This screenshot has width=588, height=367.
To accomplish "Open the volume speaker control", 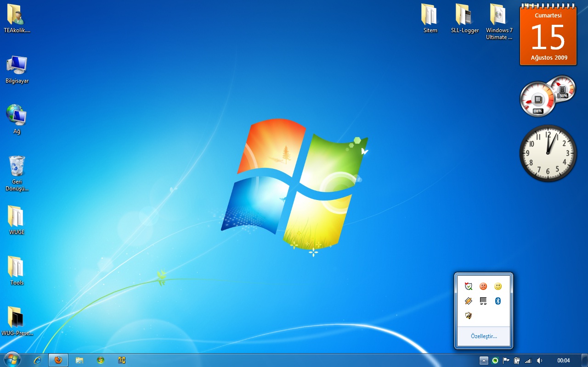I will [540, 361].
